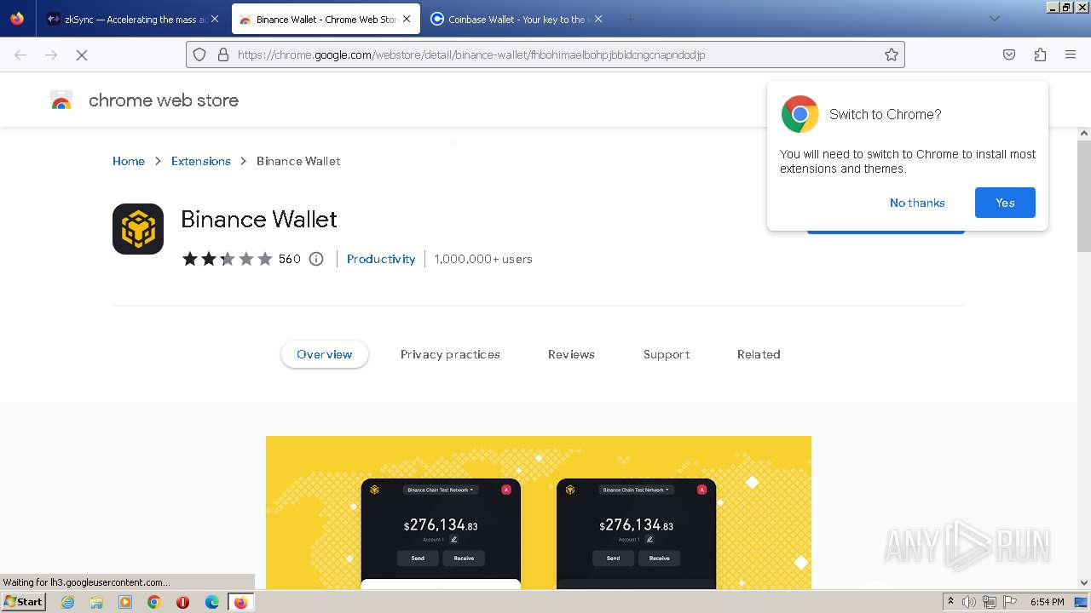The width and height of the screenshot is (1091, 613).
Task: Click the scrollbar down arrow
Action: (1084, 583)
